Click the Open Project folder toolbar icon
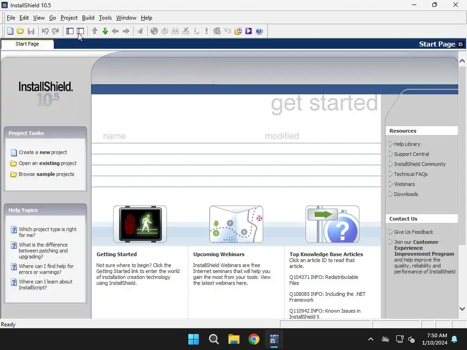Image resolution: width=467 pixels, height=350 pixels. 20,31
